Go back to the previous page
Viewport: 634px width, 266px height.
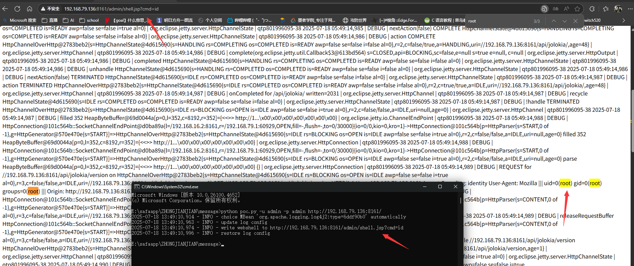[5, 9]
